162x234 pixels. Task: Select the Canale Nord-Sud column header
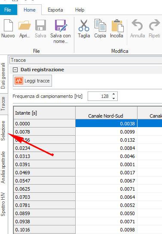(106, 113)
